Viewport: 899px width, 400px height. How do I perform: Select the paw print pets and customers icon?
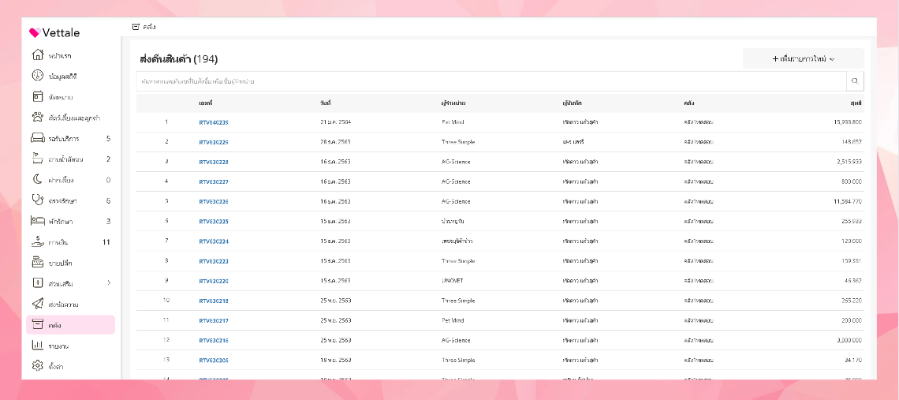pos(36,118)
